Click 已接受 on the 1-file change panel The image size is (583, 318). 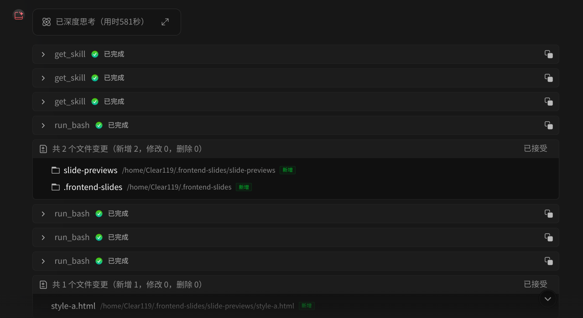click(536, 284)
